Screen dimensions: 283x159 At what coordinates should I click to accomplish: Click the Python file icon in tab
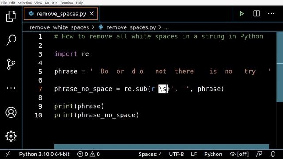[x=31, y=14]
